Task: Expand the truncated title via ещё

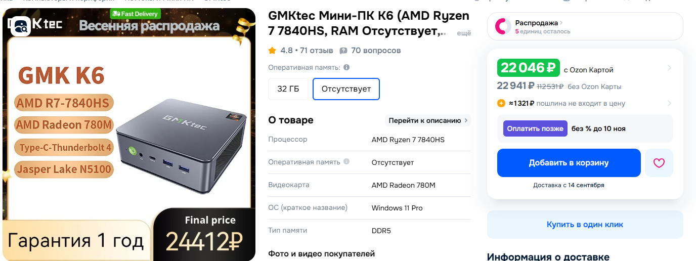Action: pos(464,33)
